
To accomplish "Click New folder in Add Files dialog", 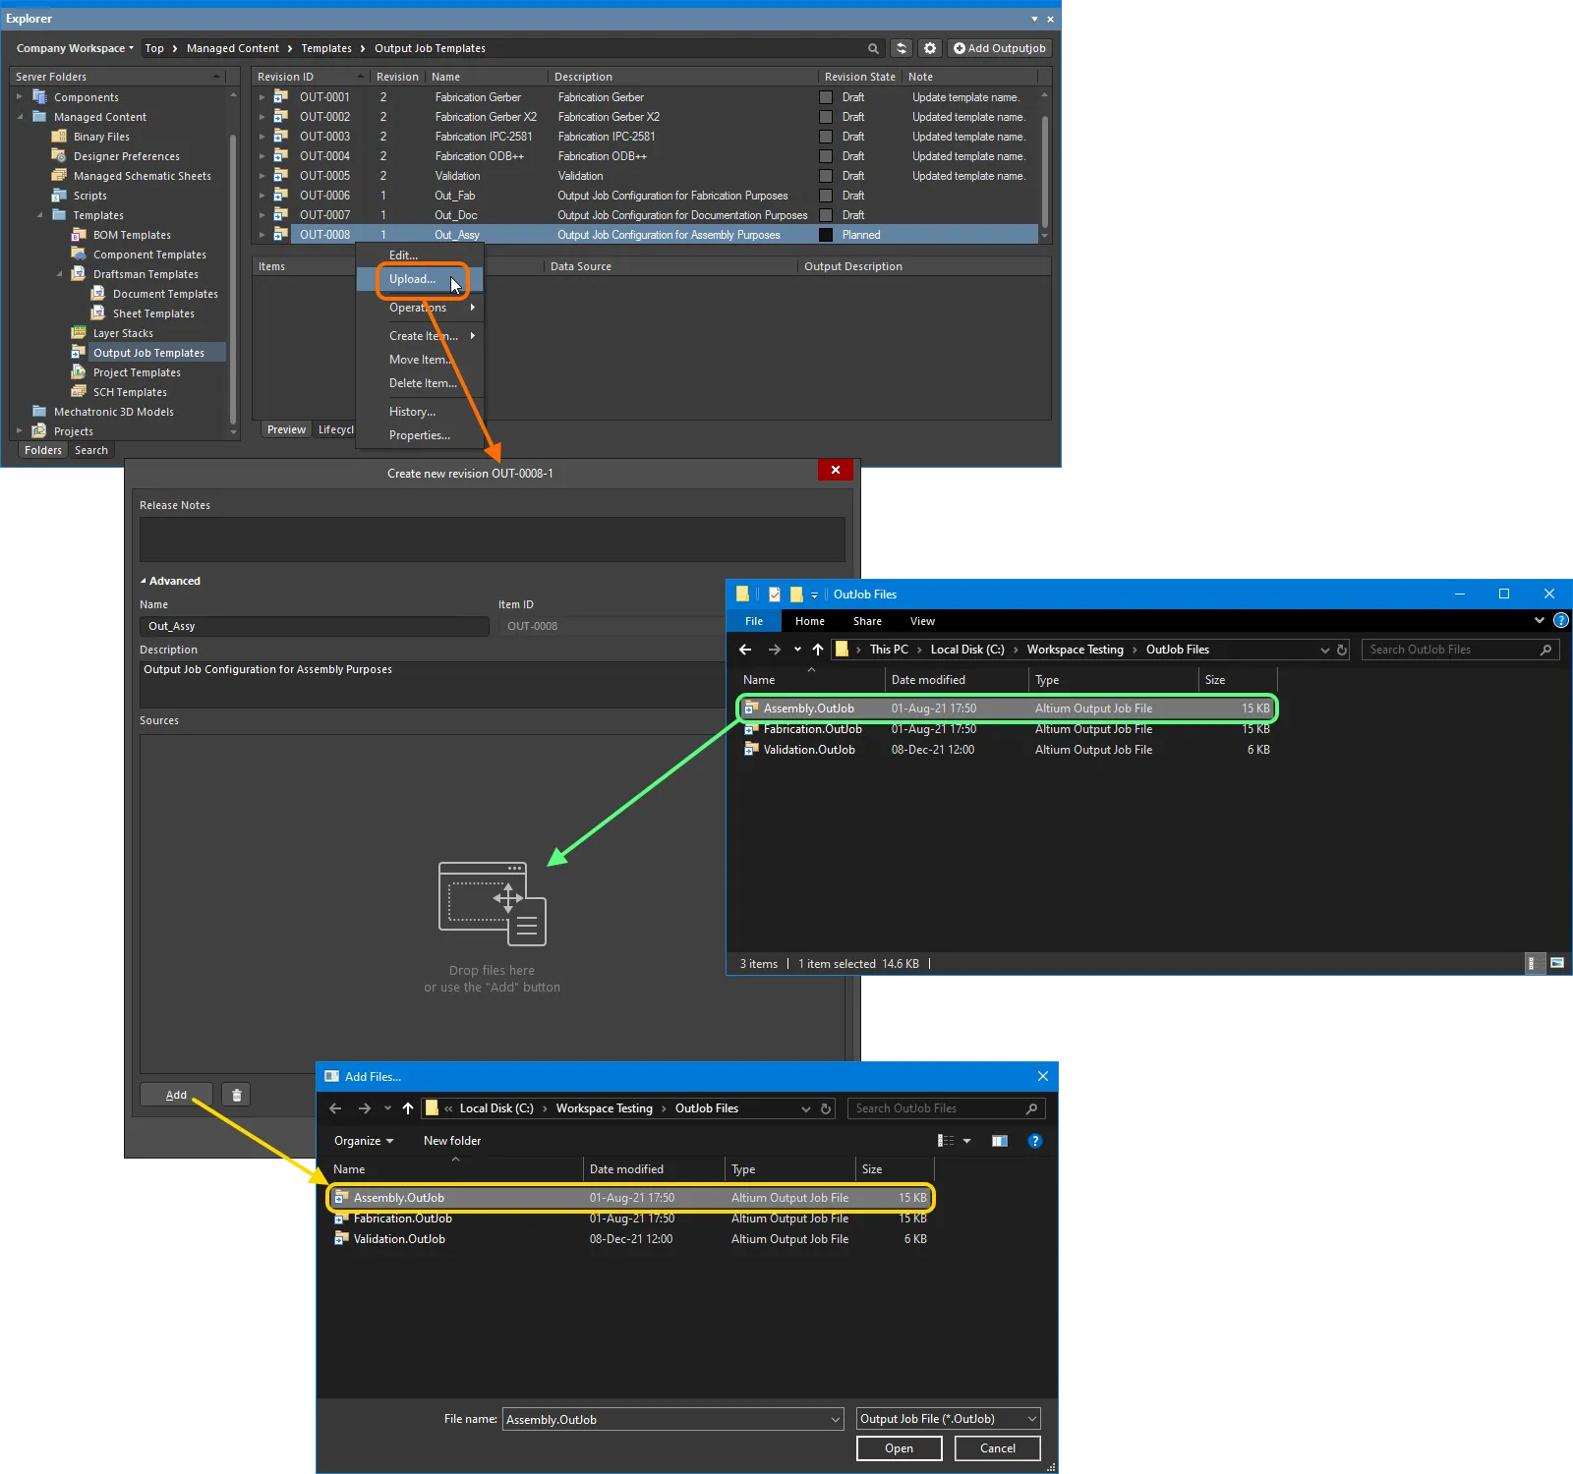I will (452, 1141).
